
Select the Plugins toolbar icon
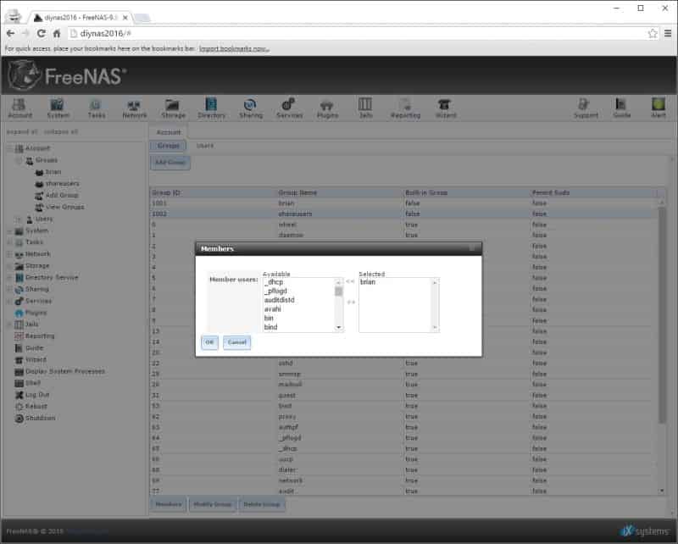click(x=327, y=108)
